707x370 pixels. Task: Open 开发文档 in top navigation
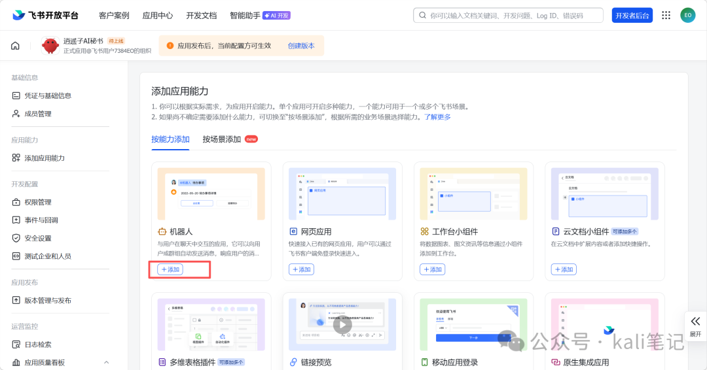tap(202, 15)
